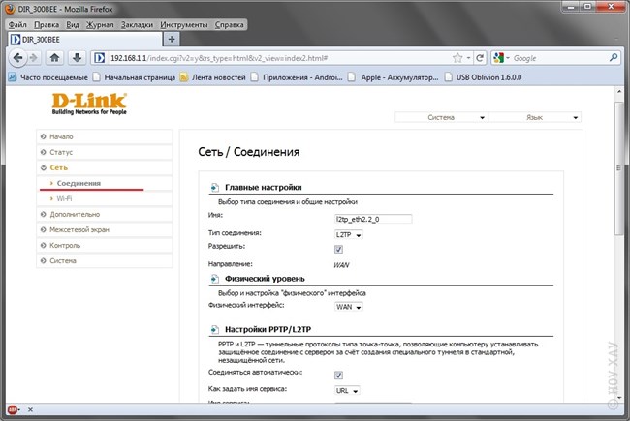Open the browser home page icon
The image size is (630, 421).
pos(55,58)
